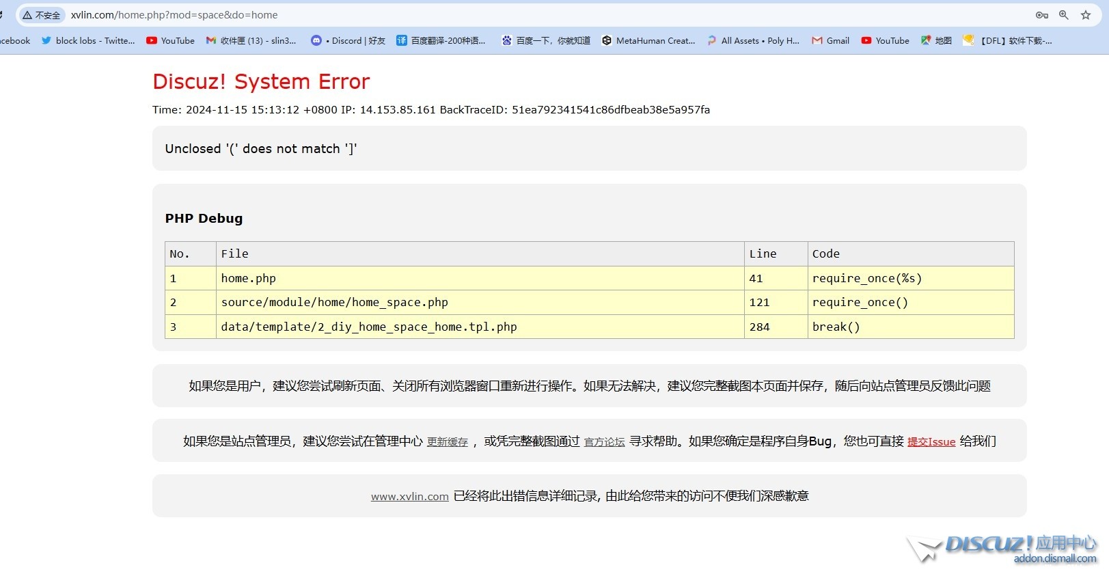Click the URL address bar field
This screenshot has width=1109, height=576.
click(478, 15)
